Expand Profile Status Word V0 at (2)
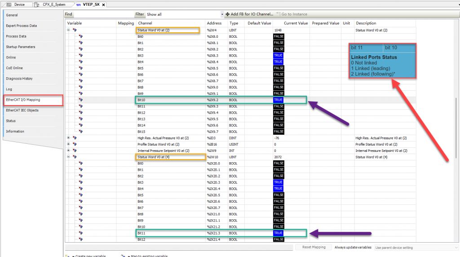460x257 pixels. coord(68,144)
